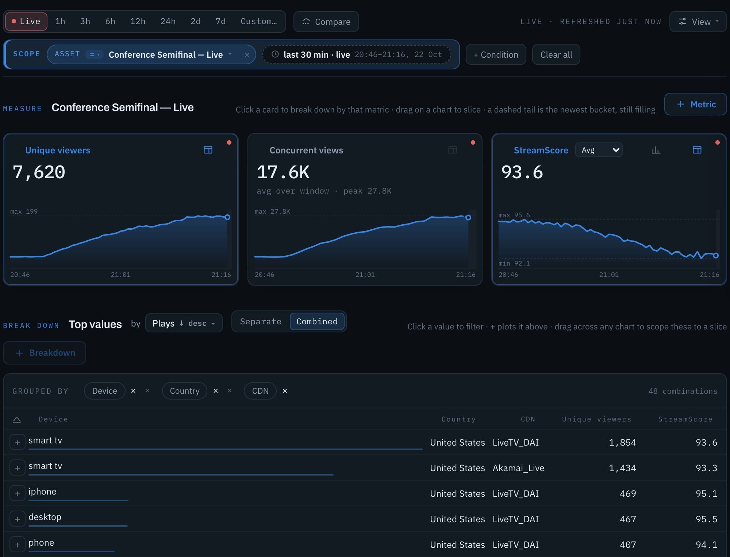Select the 1h time range
The height and width of the screenshot is (557, 730).
point(60,22)
